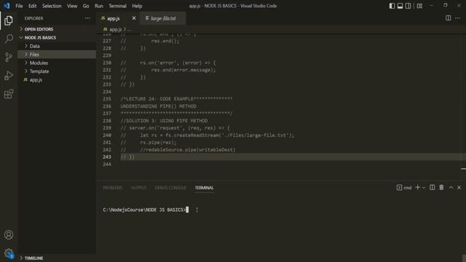Viewport: 466px width, 262px height.
Task: Open the Run menu
Action: (x=99, y=6)
